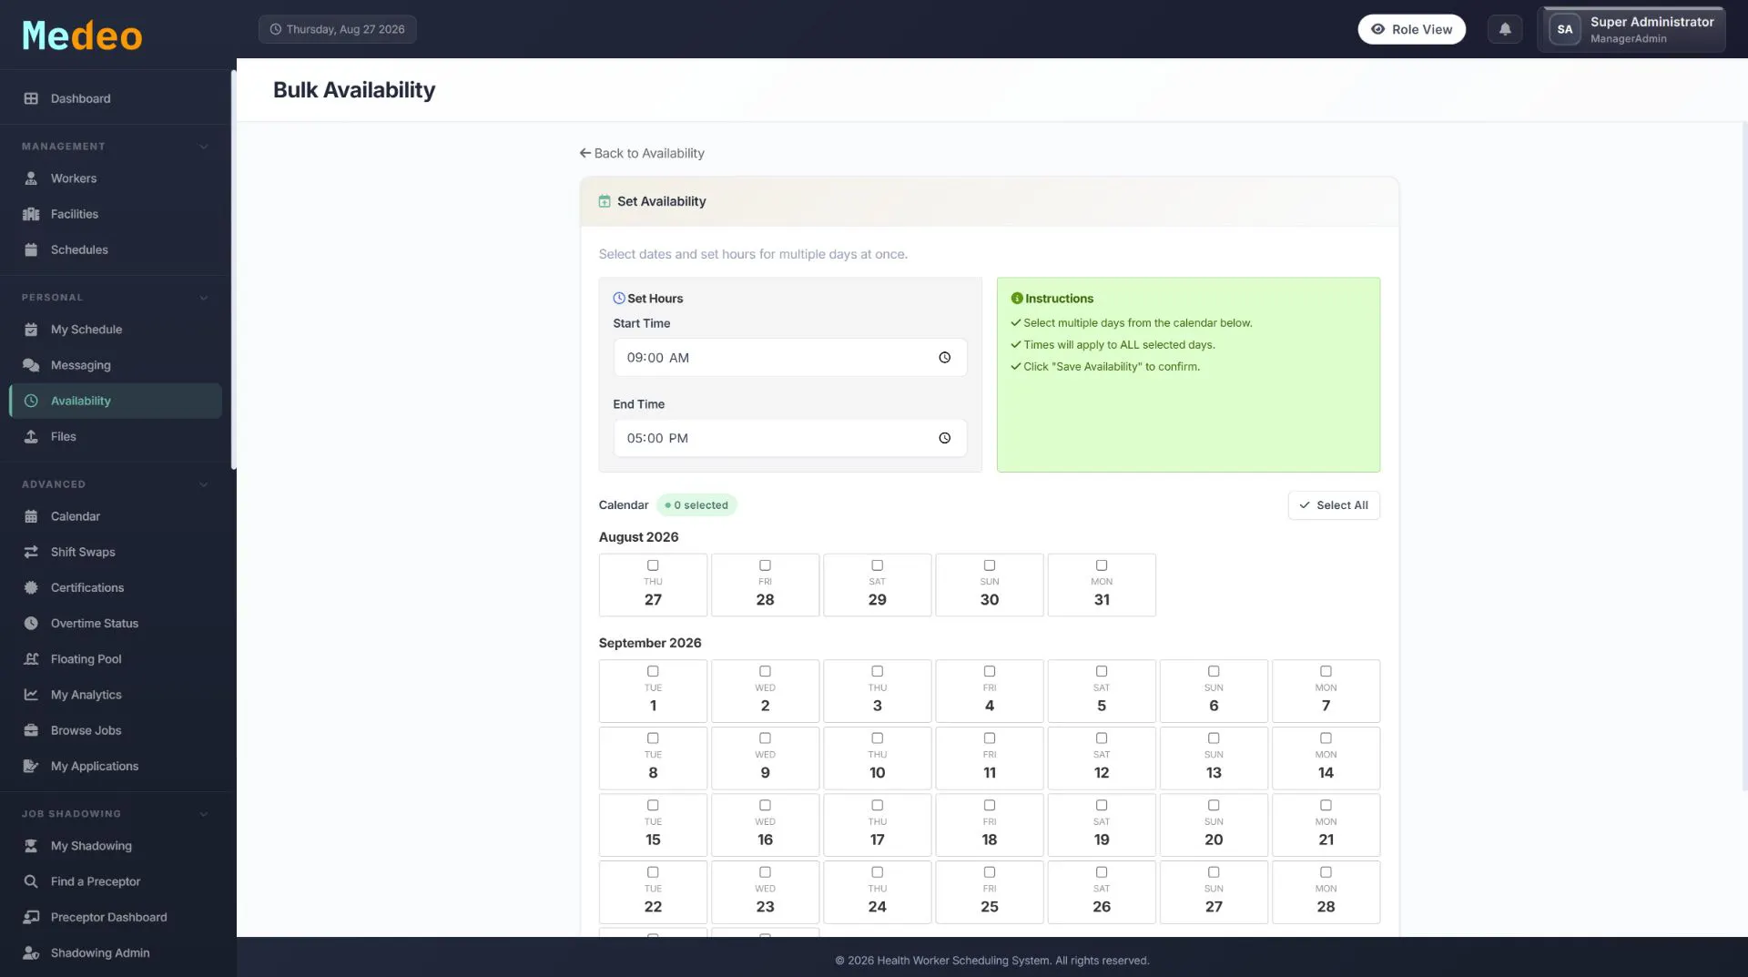The width and height of the screenshot is (1748, 977).
Task: Open notifications bell icon
Action: (x=1505, y=29)
